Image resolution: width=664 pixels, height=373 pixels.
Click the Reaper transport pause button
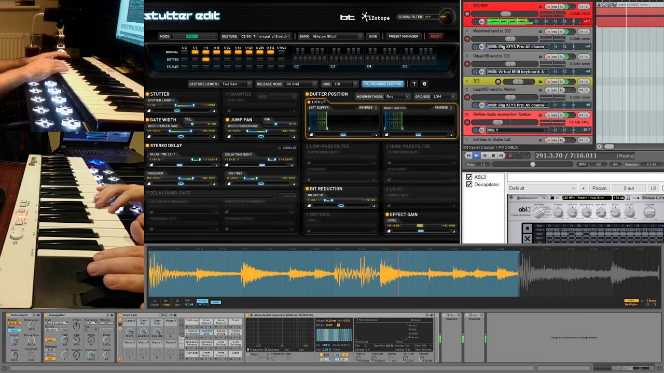[485, 155]
